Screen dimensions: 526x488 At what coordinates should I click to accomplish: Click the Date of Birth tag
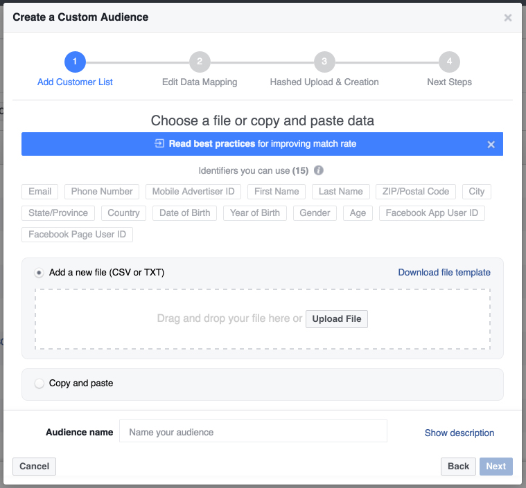[x=185, y=213]
